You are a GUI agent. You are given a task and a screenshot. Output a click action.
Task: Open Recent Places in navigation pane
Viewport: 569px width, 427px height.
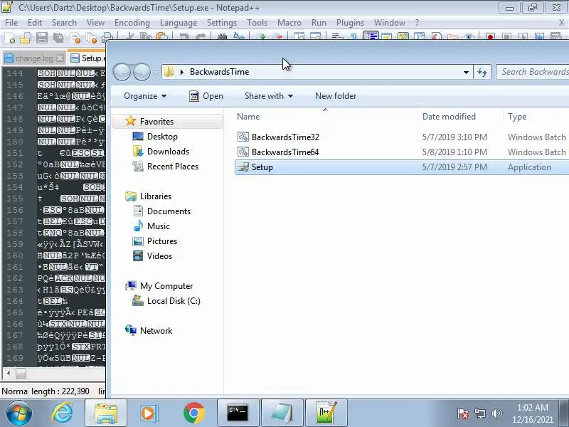click(x=173, y=167)
